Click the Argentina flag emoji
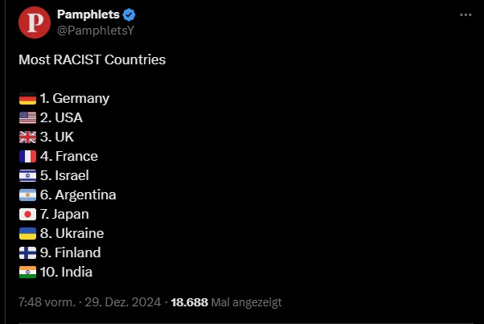Image resolution: width=484 pixels, height=324 pixels. (27, 195)
